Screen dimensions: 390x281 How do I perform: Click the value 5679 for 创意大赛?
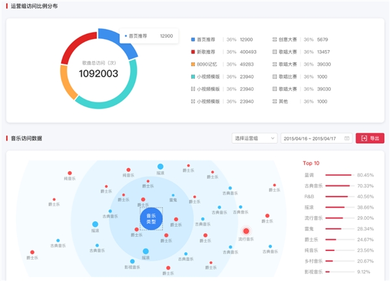tap(322, 40)
